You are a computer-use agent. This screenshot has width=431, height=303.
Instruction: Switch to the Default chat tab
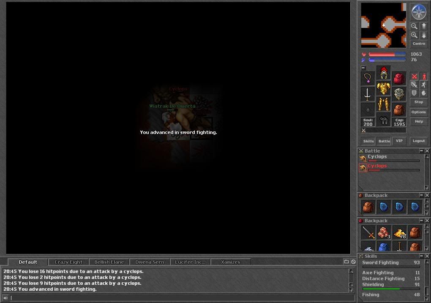[x=28, y=262]
